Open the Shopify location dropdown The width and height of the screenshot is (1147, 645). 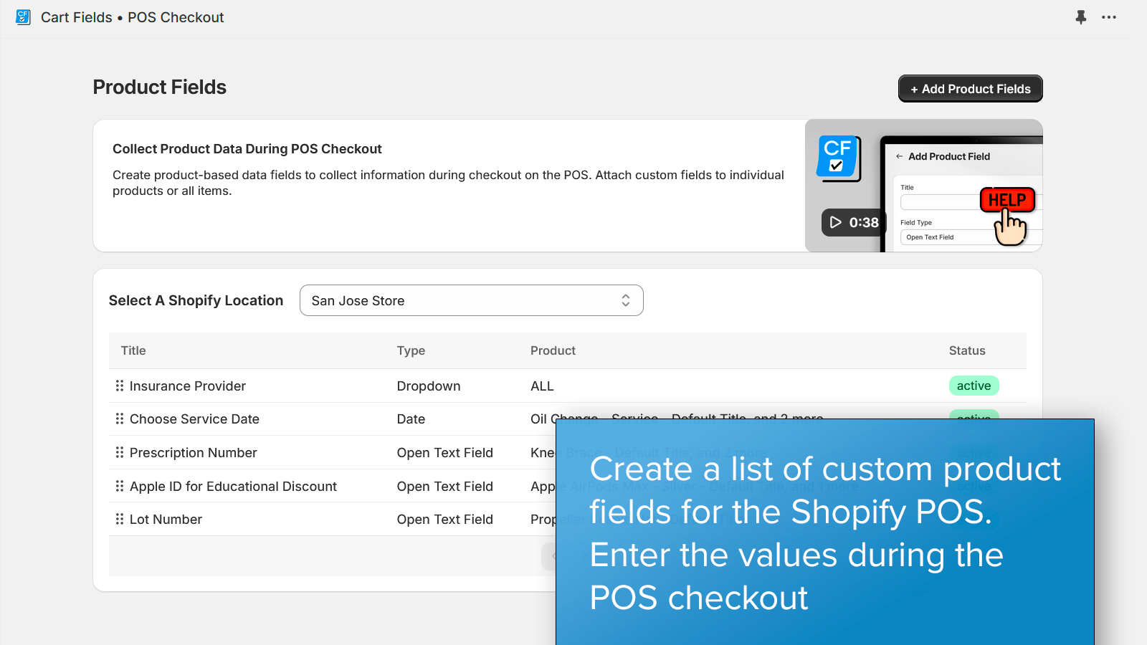tap(471, 300)
